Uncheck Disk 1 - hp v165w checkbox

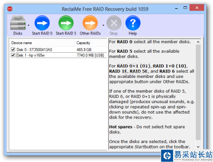tap(13, 55)
